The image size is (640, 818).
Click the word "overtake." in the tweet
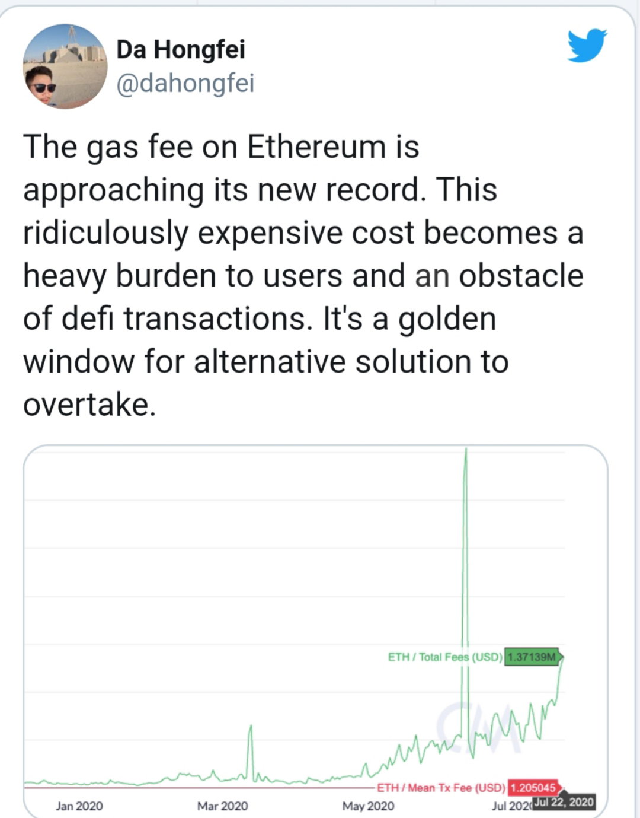point(89,405)
